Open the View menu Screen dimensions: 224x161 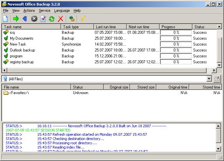pos(16,10)
